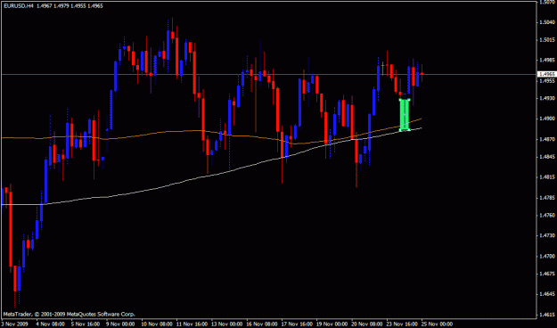Screen dimensions: 557x328
Task: Click the 17 Nov 16:00 time label
Action: pyautogui.click(x=297, y=324)
